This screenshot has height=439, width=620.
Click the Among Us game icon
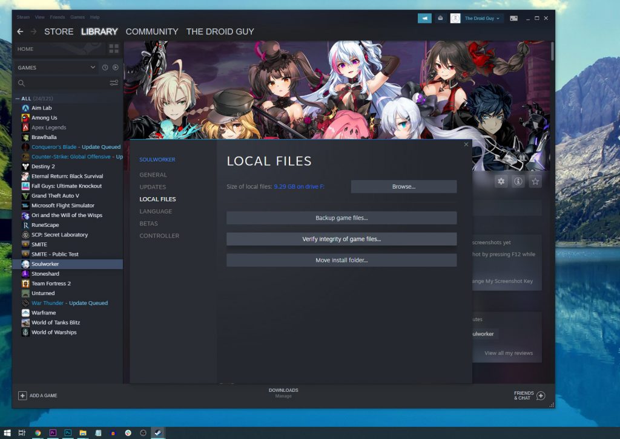(x=25, y=118)
